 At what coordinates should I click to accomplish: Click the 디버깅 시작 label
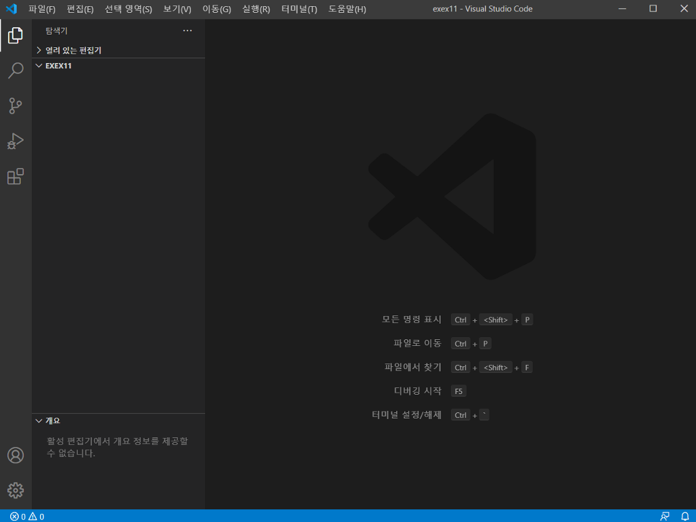[418, 391]
